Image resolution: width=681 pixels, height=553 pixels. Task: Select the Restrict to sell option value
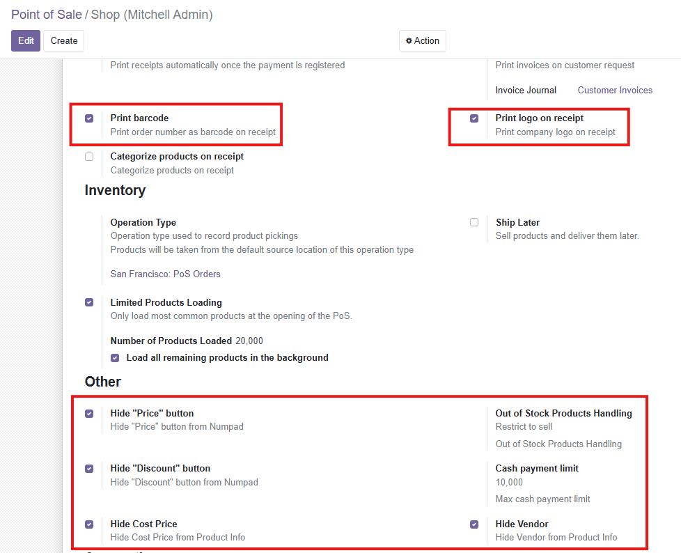[524, 426]
